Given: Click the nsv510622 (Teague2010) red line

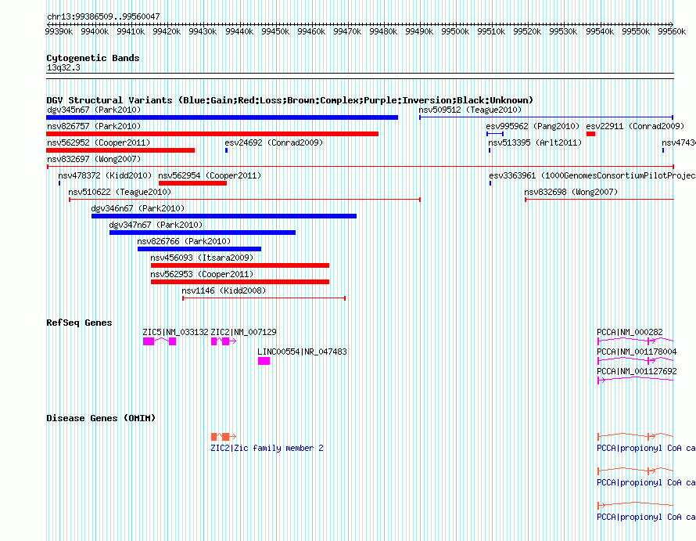Looking at the screenshot, I should pyautogui.click(x=245, y=200).
